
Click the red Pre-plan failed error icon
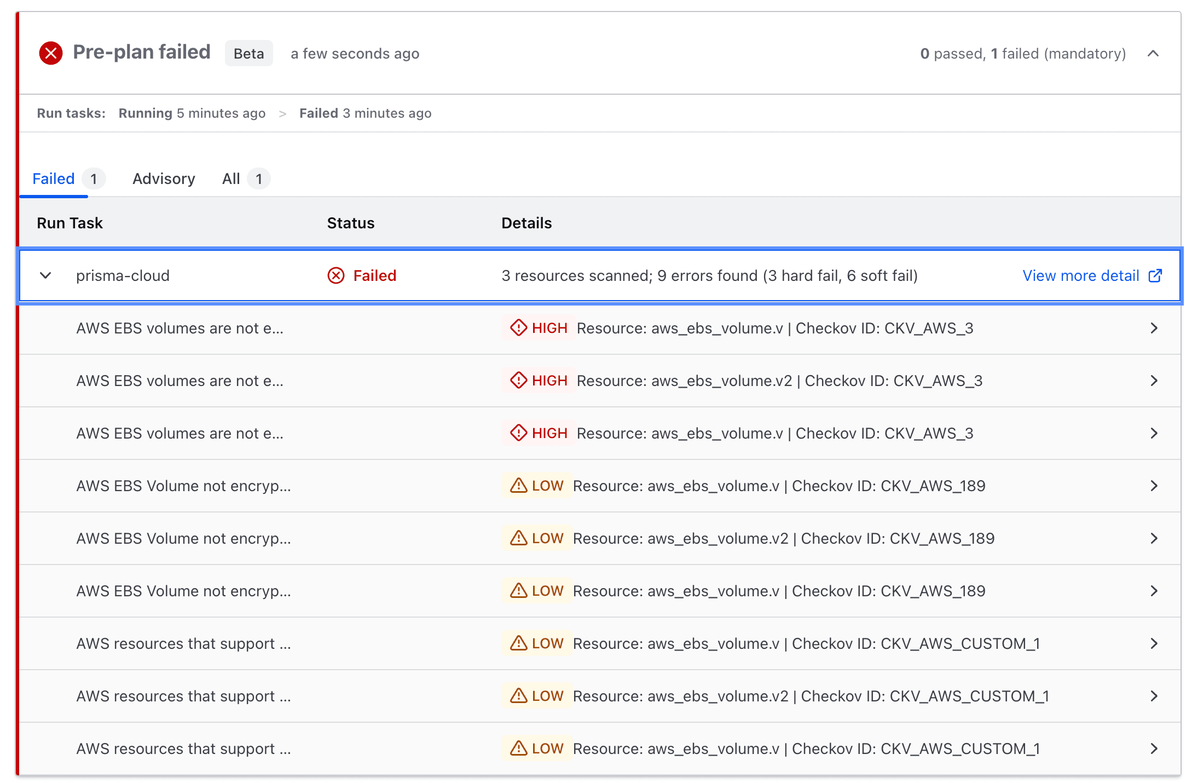[x=50, y=53]
